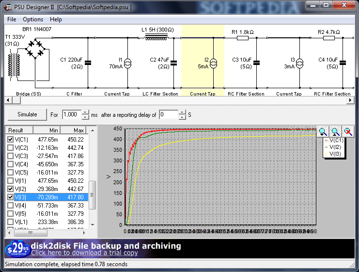The height and width of the screenshot is (272, 359).
Task: Click the zoom-out magnifier with up arrow
Action: (335, 131)
